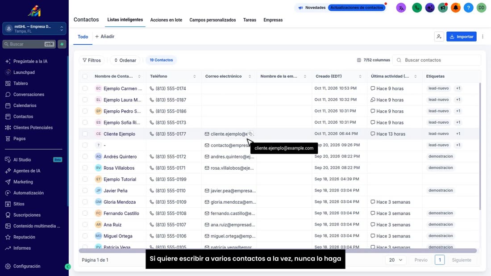
Task: Switch to Campos personalizados tab
Action: click(x=212, y=20)
